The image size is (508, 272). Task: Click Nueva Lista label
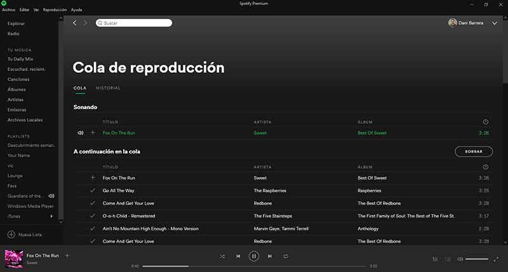coord(30,235)
